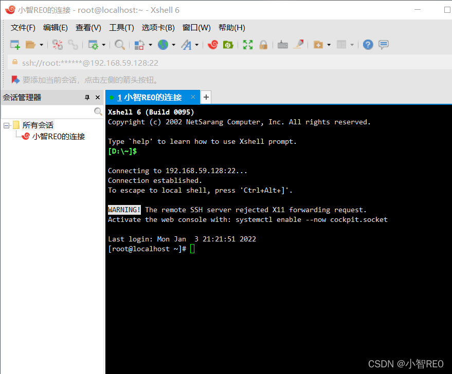Pin the 会话管理器 panel

[87, 97]
